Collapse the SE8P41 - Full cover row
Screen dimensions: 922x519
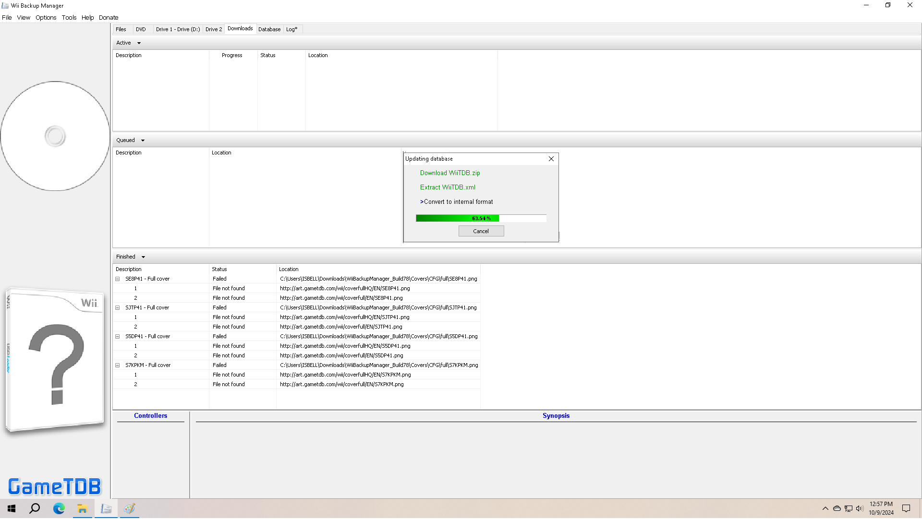pyautogui.click(x=118, y=279)
